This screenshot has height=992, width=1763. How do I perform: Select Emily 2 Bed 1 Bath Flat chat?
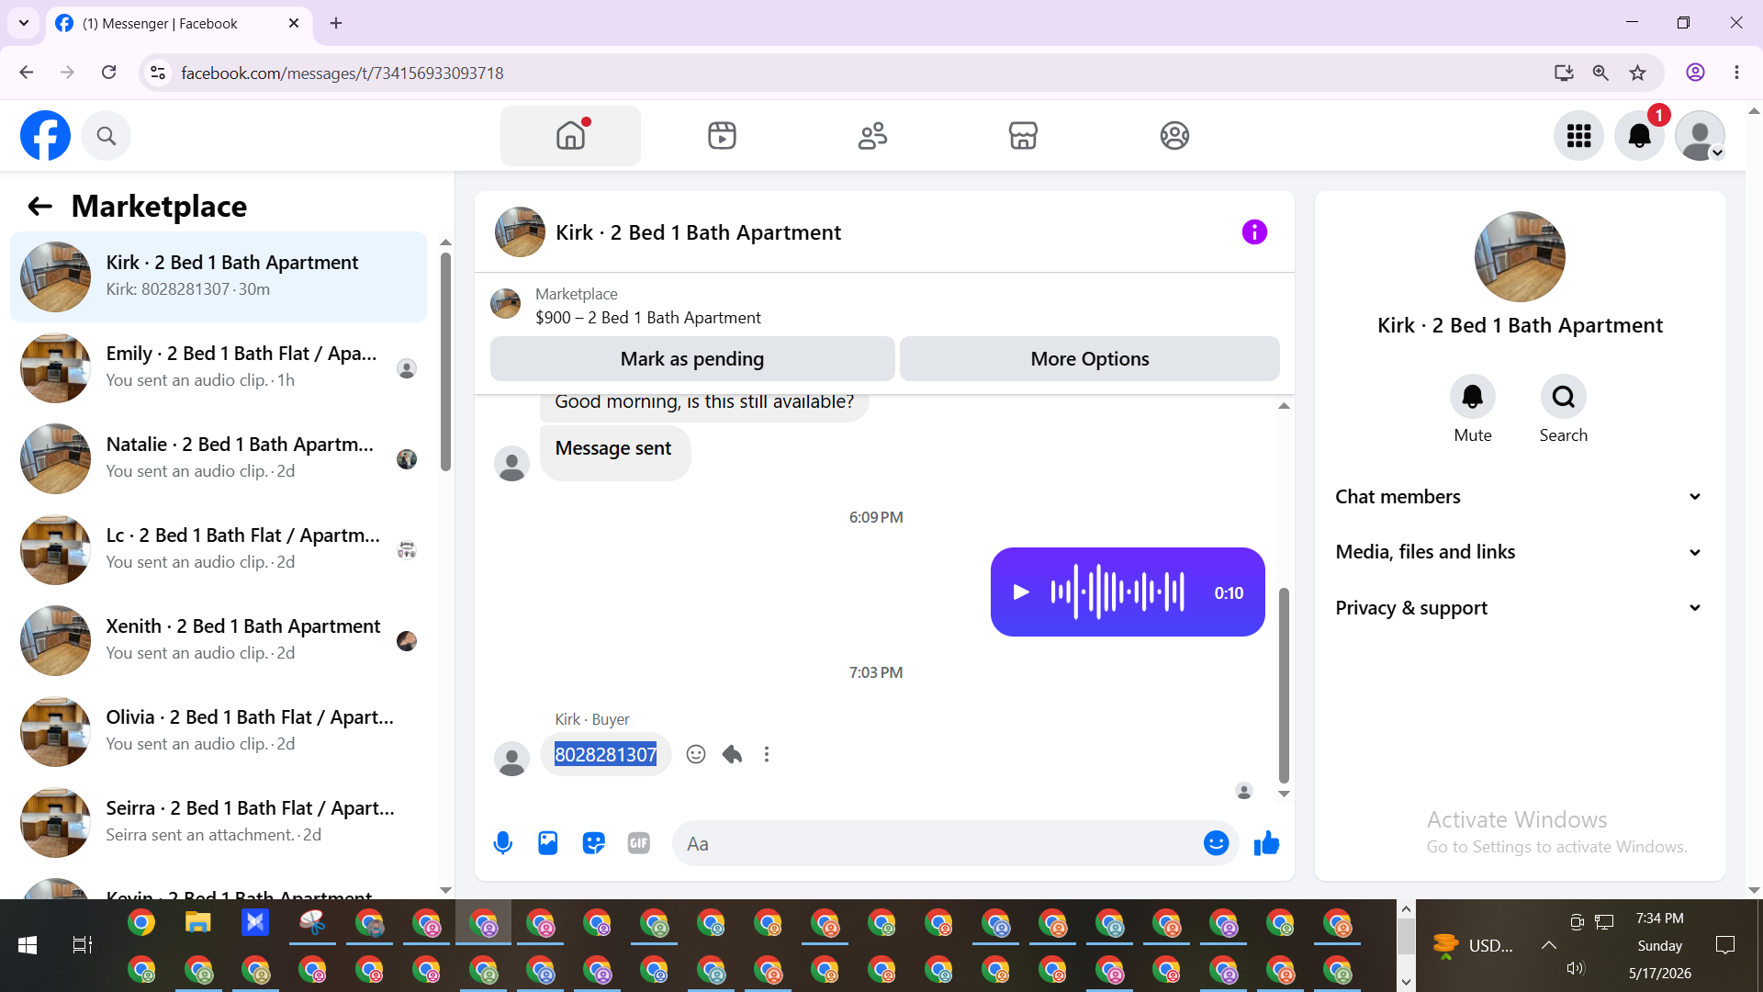click(219, 367)
